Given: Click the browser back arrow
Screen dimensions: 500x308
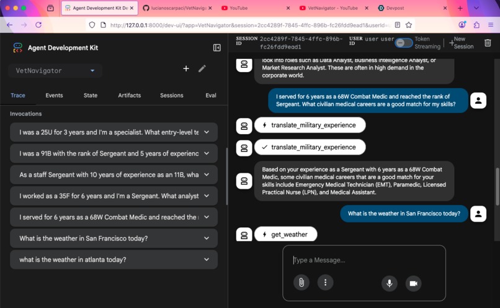Looking at the screenshot, I should (x=9, y=25).
